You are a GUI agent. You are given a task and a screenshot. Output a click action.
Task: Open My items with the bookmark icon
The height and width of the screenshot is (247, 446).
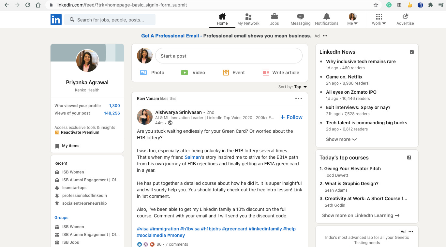pyautogui.click(x=67, y=146)
